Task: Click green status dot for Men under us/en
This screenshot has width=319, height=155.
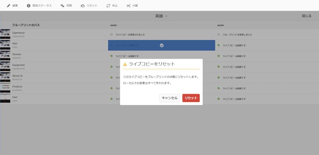Action: [219, 45]
